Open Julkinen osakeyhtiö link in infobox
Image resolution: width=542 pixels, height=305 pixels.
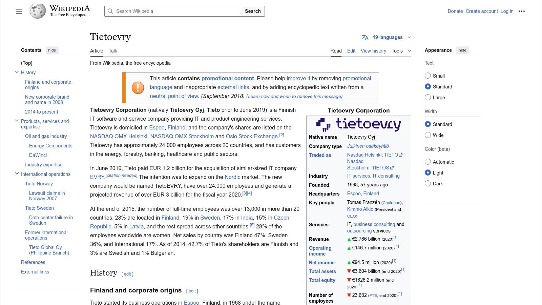[x=368, y=146]
